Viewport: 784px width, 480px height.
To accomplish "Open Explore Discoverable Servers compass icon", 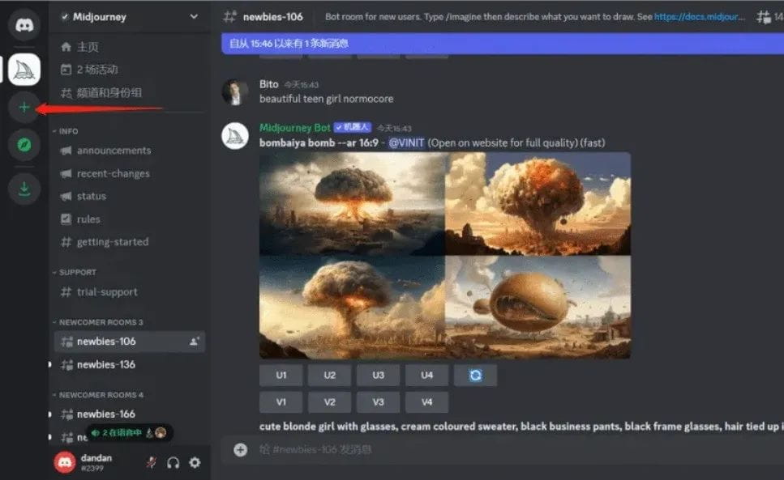I will coord(24,145).
